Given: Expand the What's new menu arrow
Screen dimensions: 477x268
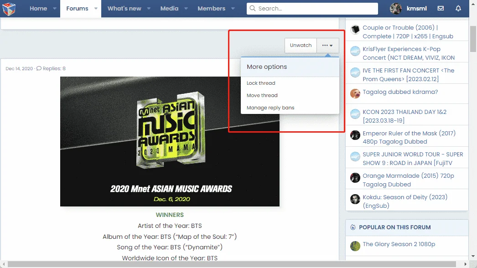Looking at the screenshot, I should pyautogui.click(x=149, y=9).
